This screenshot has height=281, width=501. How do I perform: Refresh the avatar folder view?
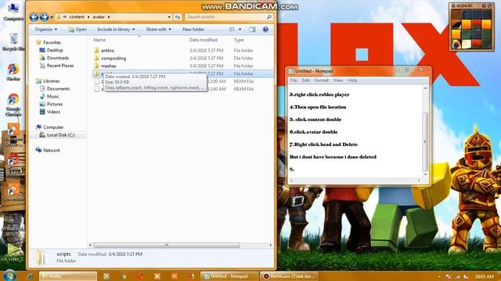pos(178,17)
